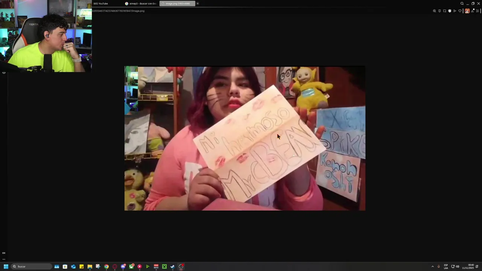Screen dimensions: 482x271
Task: Open network status tray icon
Action: pos(453,266)
